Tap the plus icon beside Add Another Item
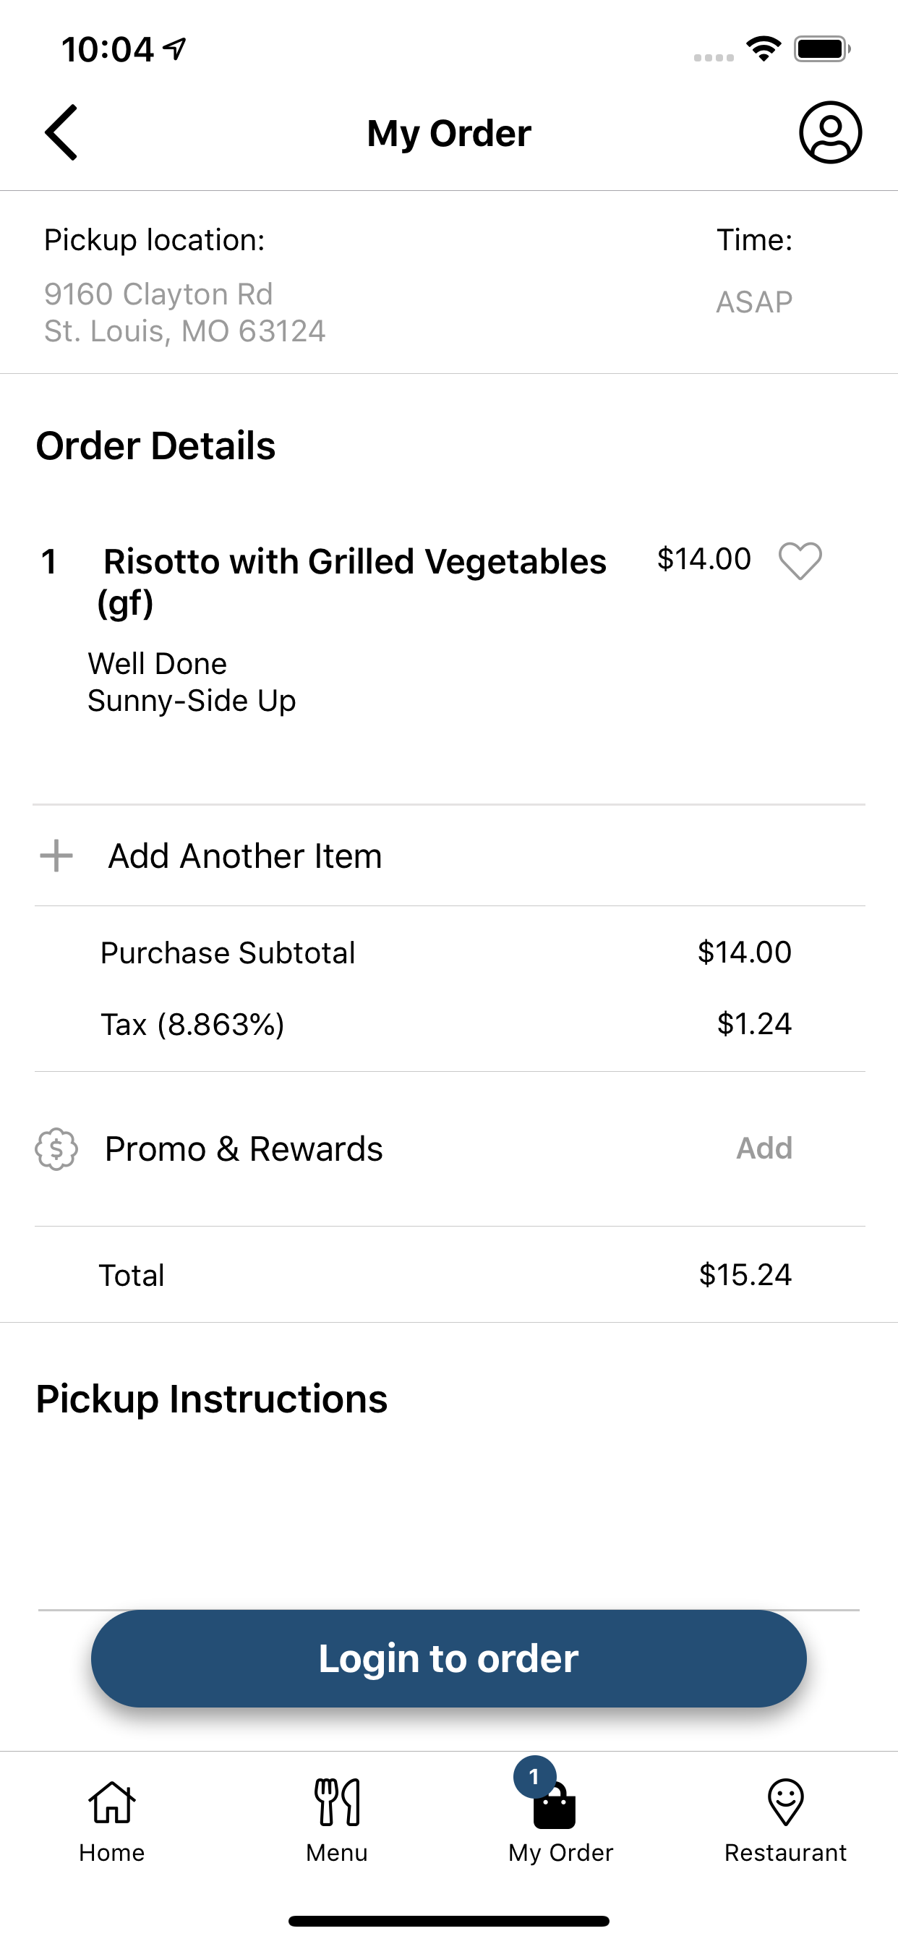The image size is (898, 1944). [x=56, y=856]
